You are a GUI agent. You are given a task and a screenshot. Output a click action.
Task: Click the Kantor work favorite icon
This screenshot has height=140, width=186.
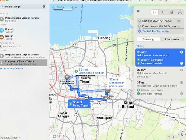tap(2, 37)
